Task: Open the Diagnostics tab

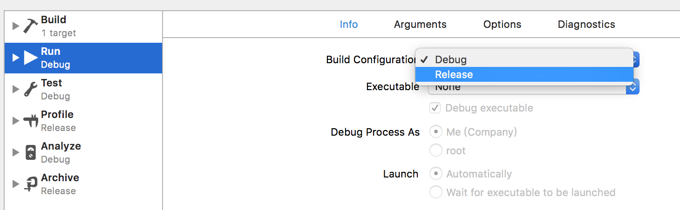Action: [586, 25]
